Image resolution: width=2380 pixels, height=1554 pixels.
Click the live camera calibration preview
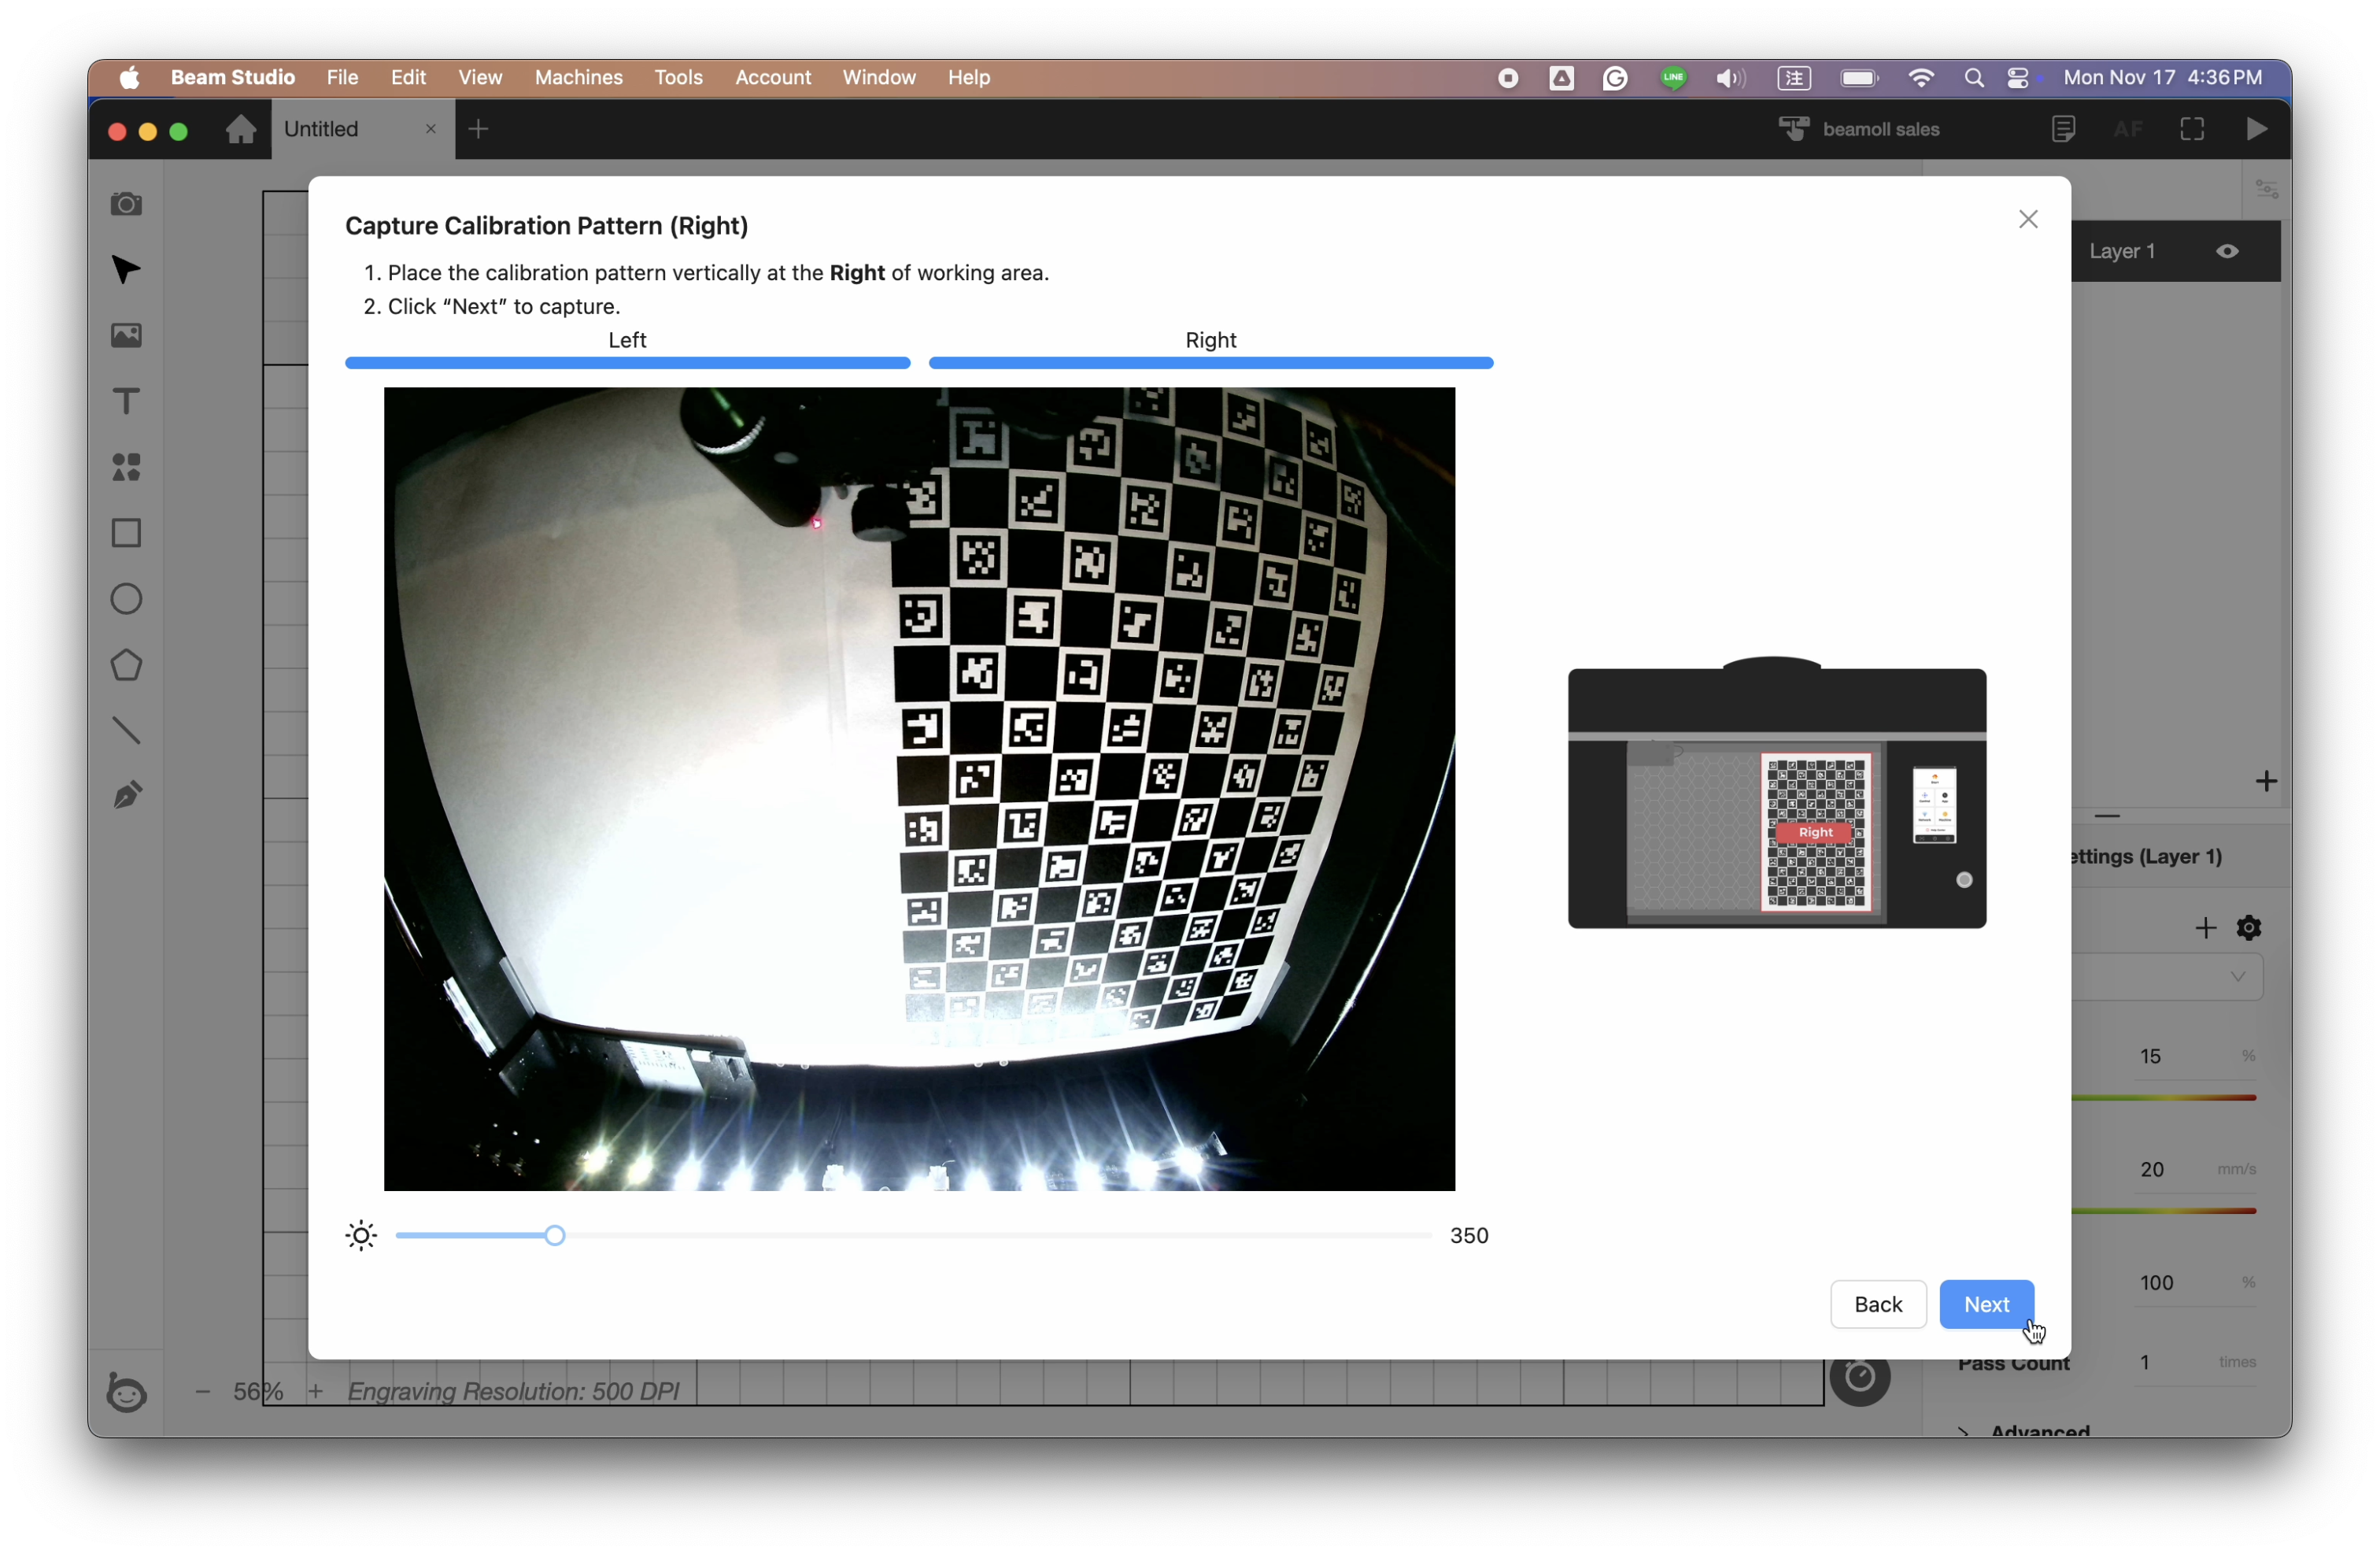(x=919, y=789)
